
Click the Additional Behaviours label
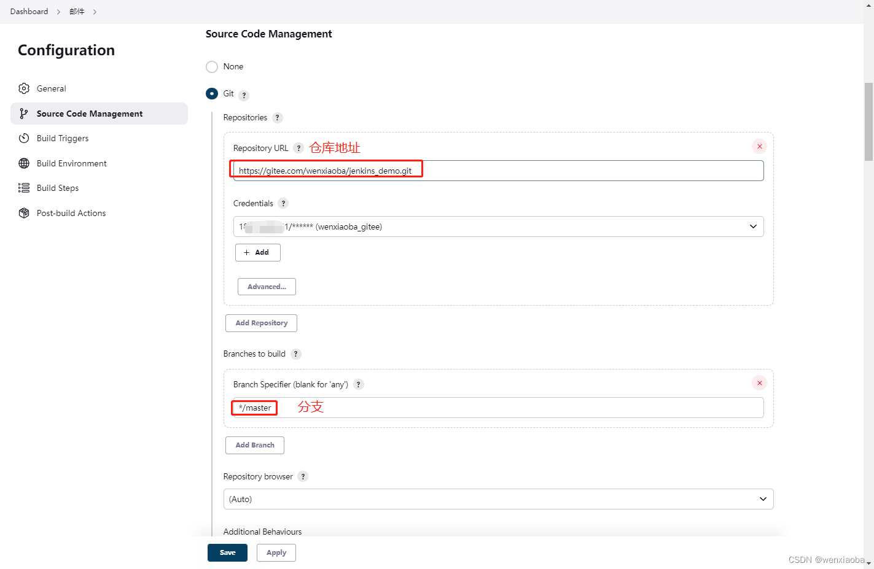click(262, 532)
